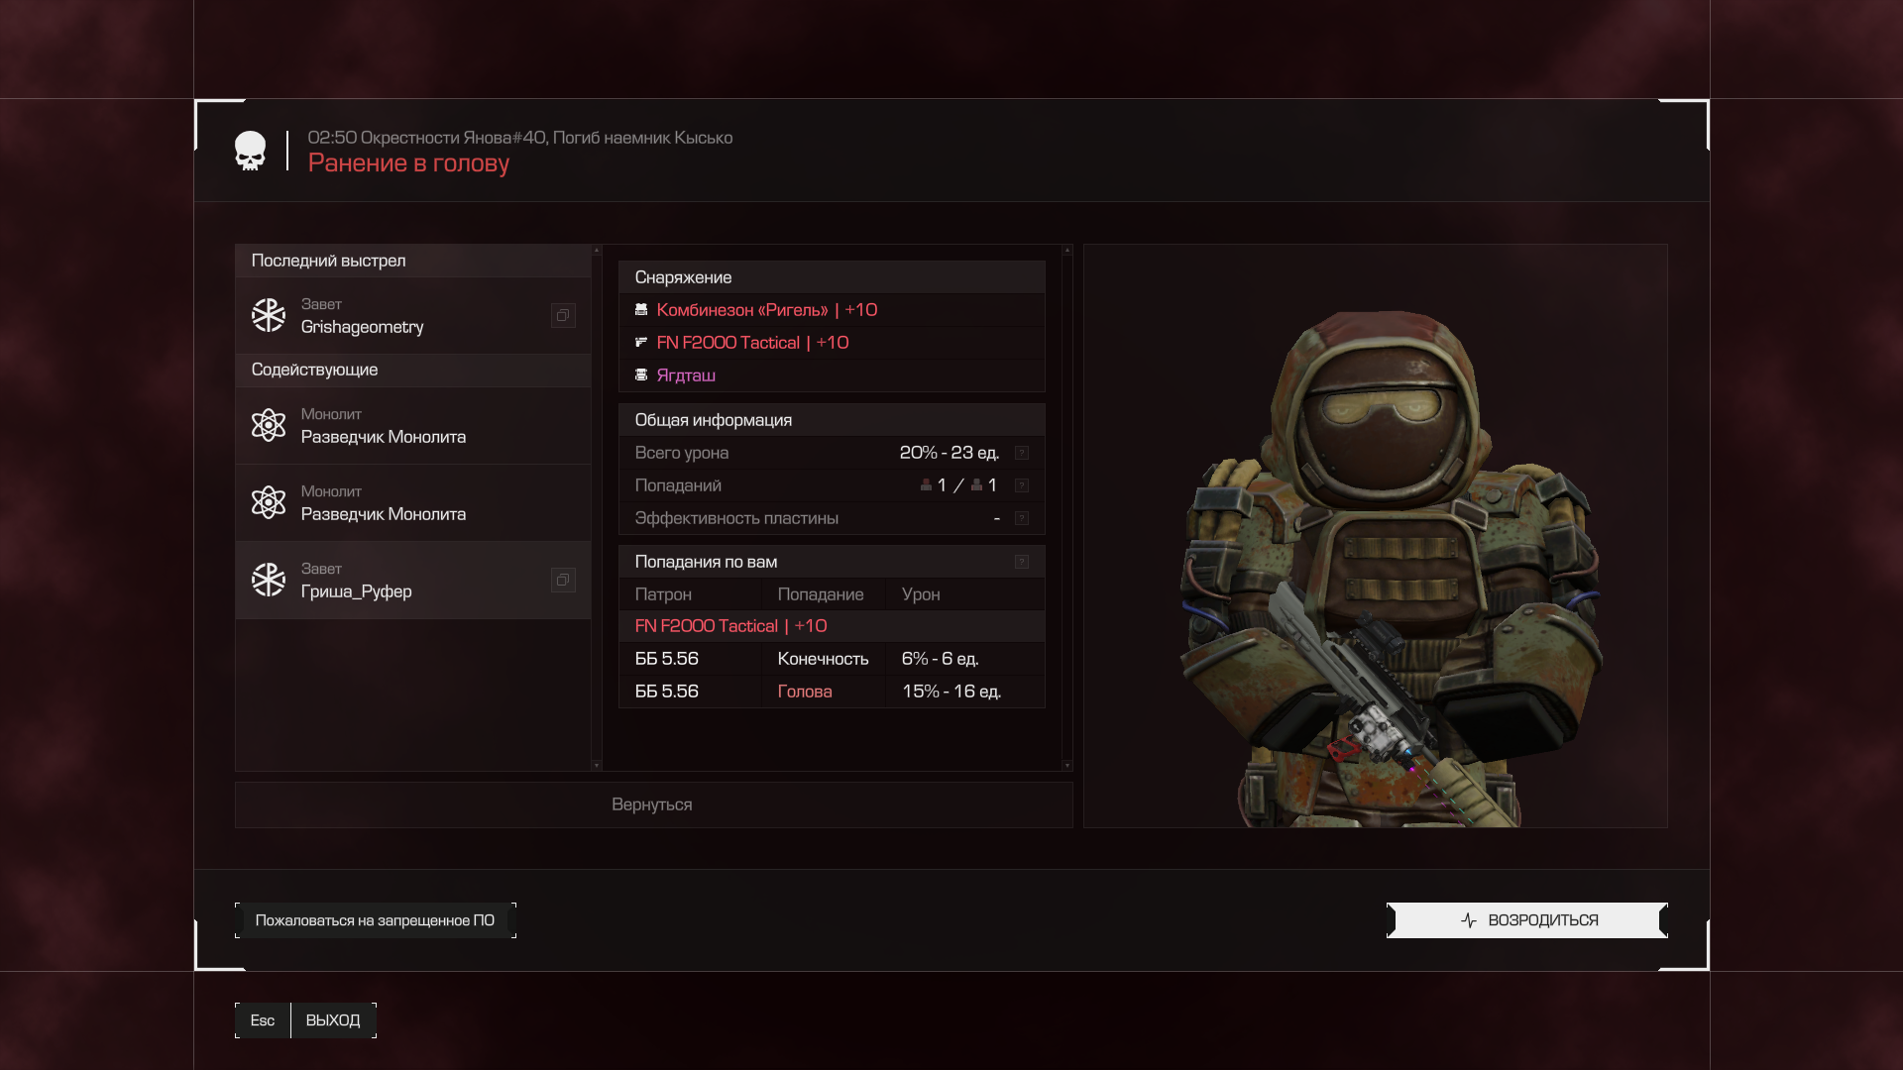Click first hit-count figure icon in Попаданий
This screenshot has height=1070, width=1903.
pos(926,485)
